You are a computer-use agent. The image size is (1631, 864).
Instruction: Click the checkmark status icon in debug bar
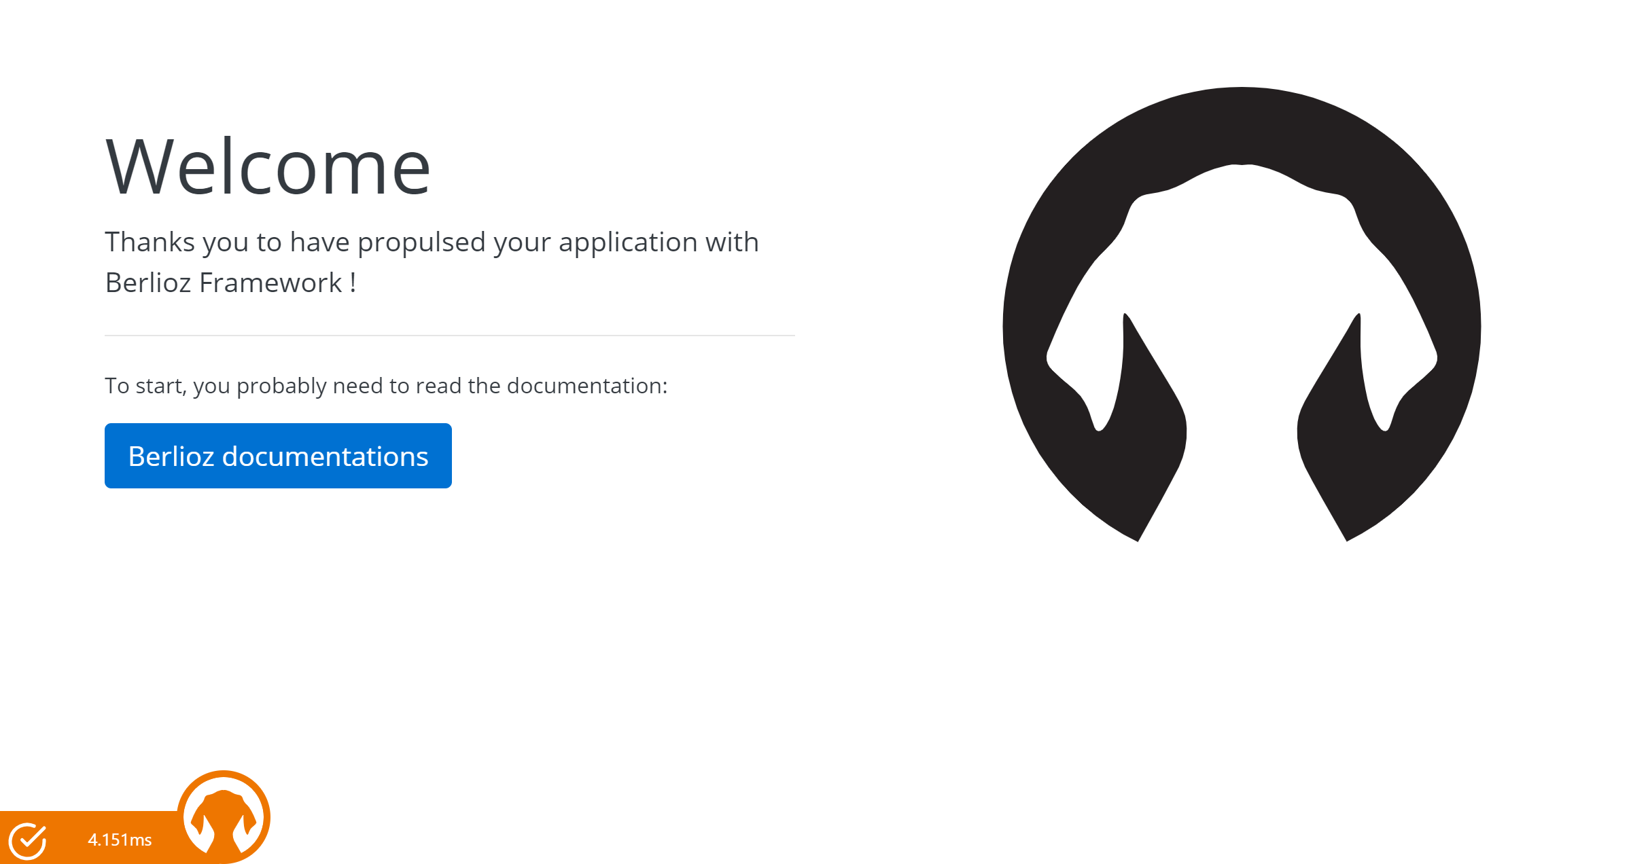tap(28, 840)
